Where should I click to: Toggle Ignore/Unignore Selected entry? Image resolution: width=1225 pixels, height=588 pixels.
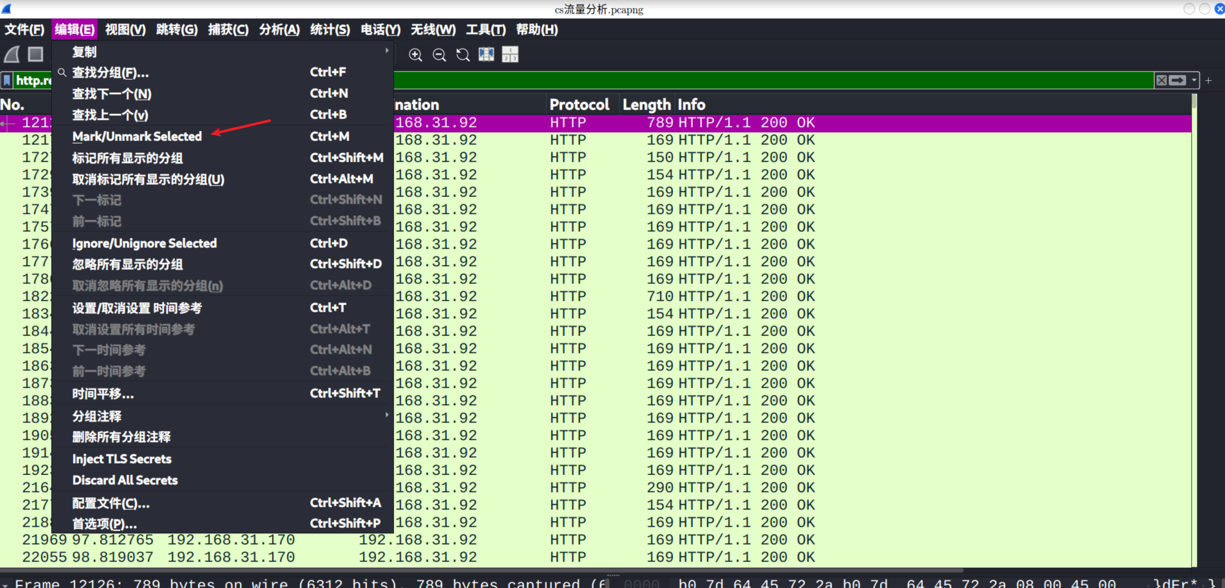click(144, 243)
